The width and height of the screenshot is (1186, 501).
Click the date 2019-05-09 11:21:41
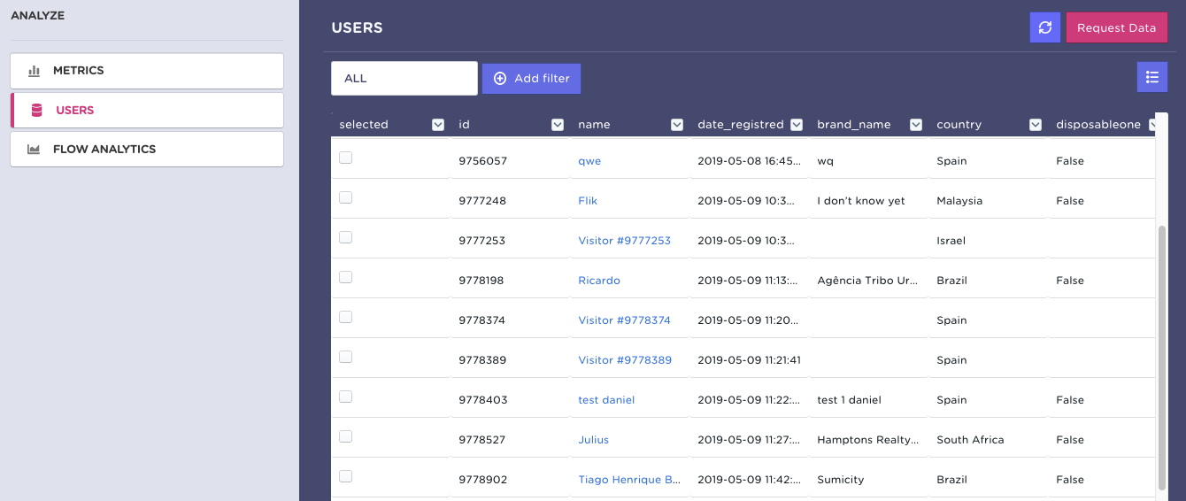pyautogui.click(x=749, y=360)
